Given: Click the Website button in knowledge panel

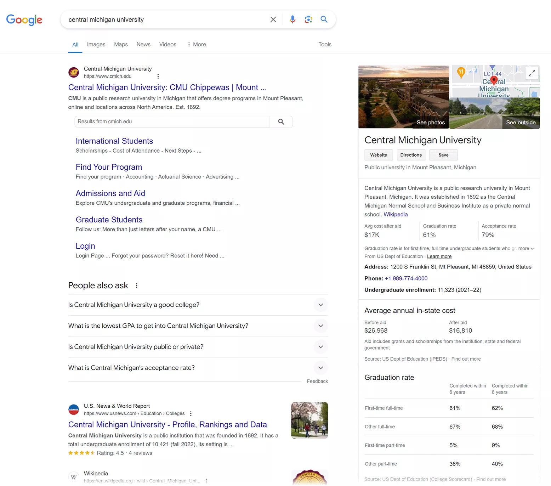Looking at the screenshot, I should (x=379, y=155).
